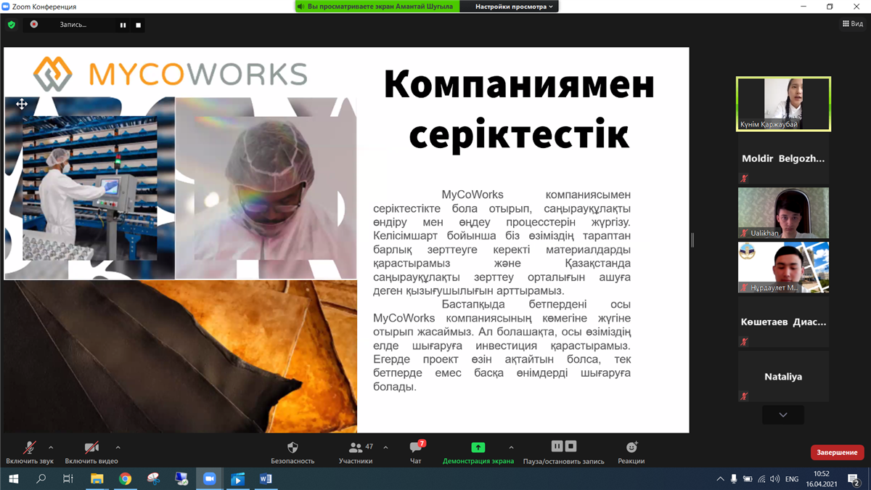Expand video options arrow beside camera
The height and width of the screenshot is (490, 871).
tap(118, 447)
